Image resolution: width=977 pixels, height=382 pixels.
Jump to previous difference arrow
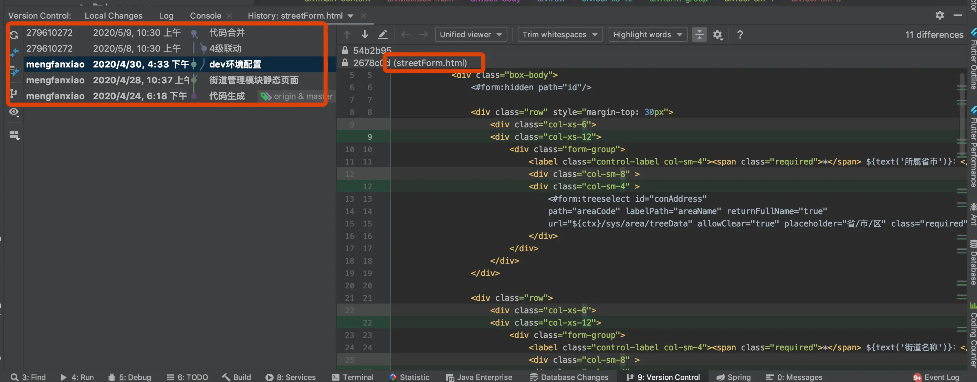pyautogui.click(x=347, y=34)
